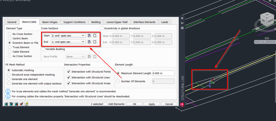Uncheck Intersection with Structural Lines
Viewport: 276px width, 121px height.
point(68,77)
